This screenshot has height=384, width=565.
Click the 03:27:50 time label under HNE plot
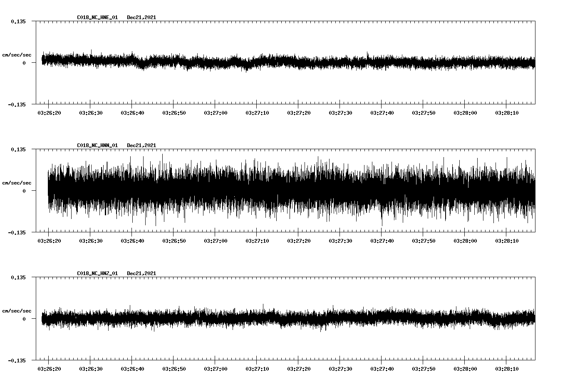coord(424,113)
